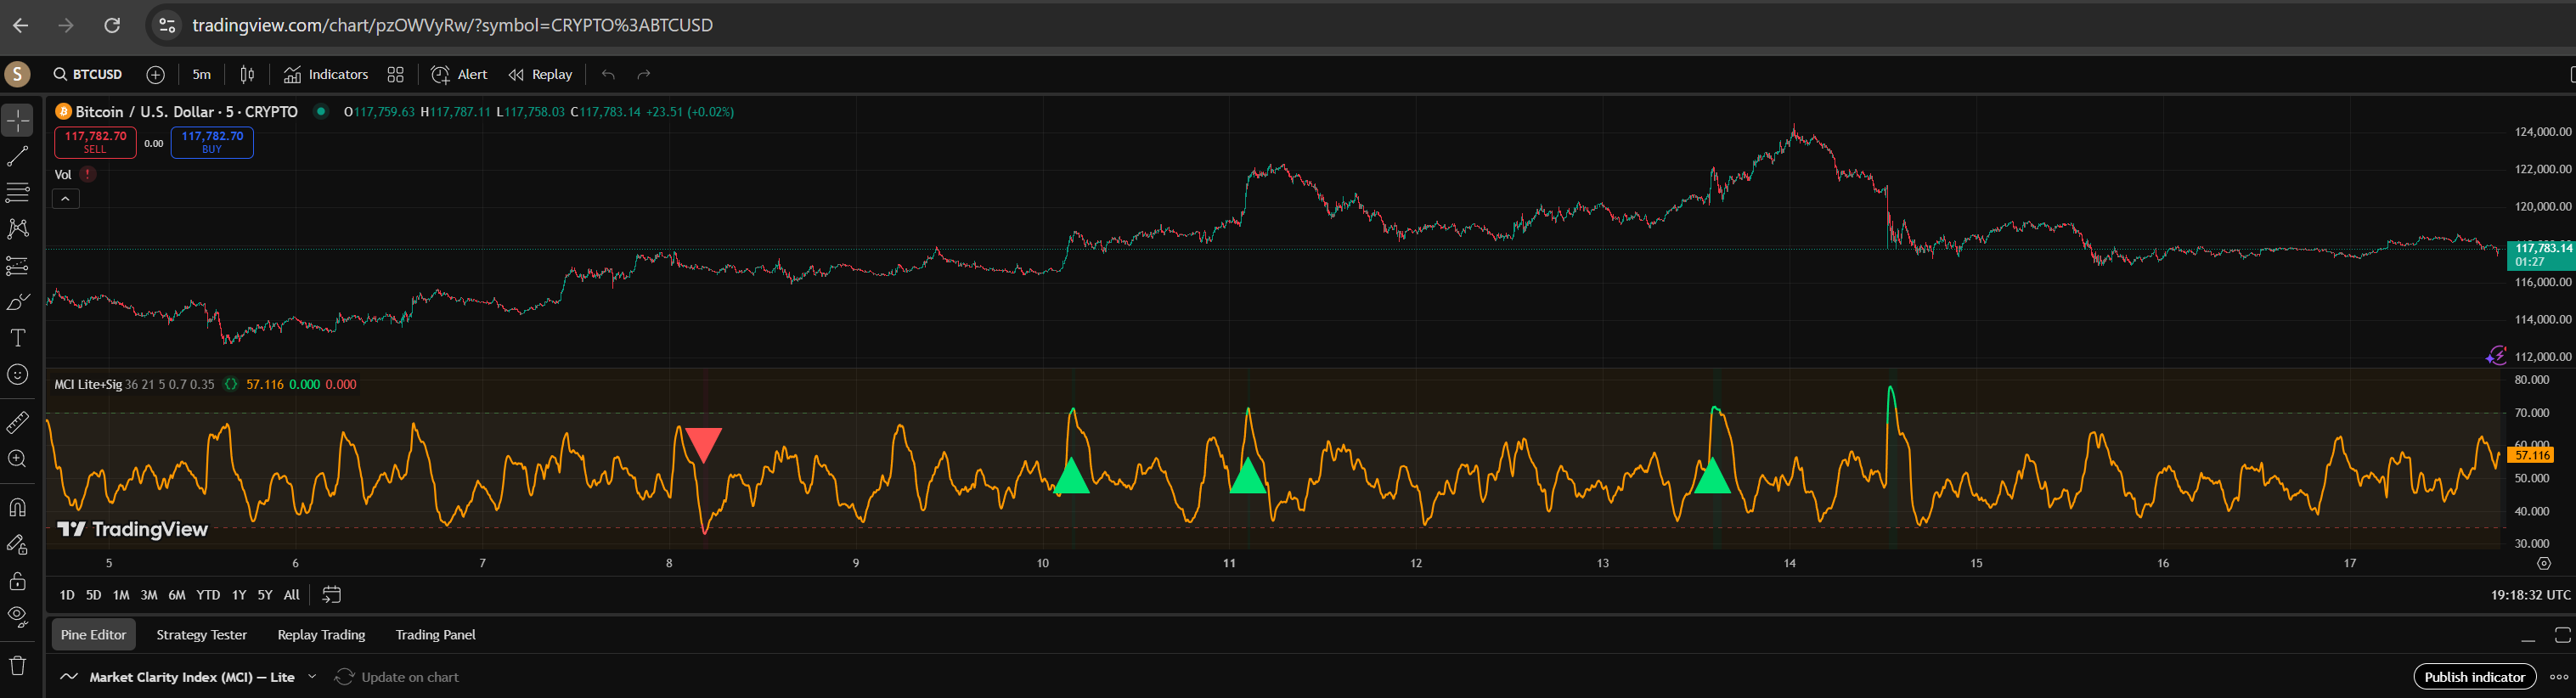Add symbol to compare with plus icon
This screenshot has height=698, width=2576.
coord(155,74)
